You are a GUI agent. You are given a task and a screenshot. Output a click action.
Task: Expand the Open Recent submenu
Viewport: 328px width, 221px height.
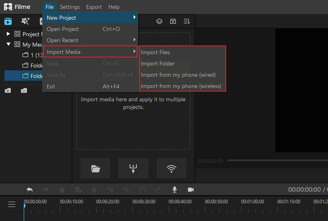[90, 40]
